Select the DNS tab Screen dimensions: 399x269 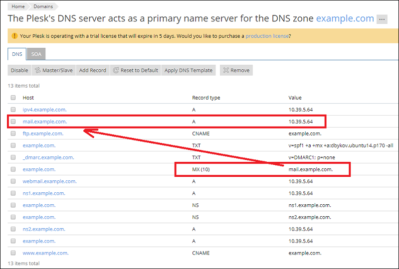(x=17, y=54)
